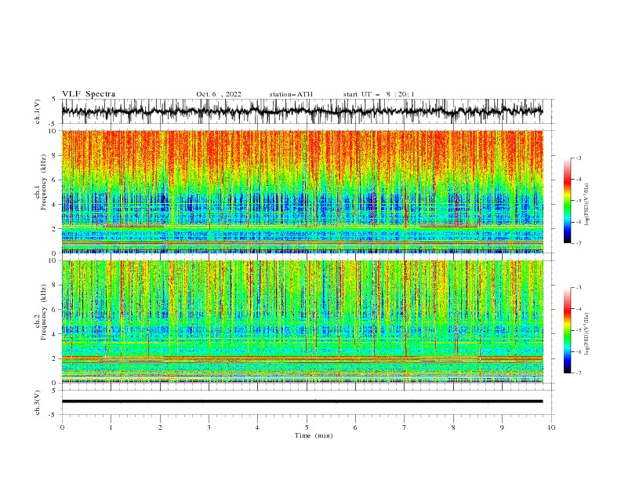Image resolution: width=621 pixels, height=480 pixels.
Task: Click the flat ch.3 voltage trace
Action: [x=302, y=402]
